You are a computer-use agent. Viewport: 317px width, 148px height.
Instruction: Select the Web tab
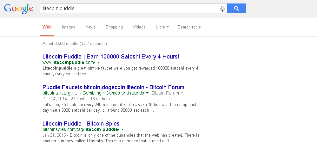[x=47, y=27]
